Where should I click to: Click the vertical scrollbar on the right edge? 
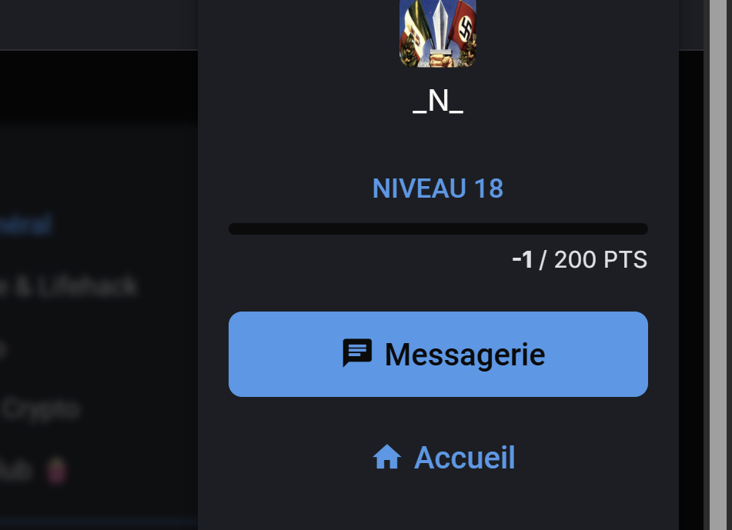tap(720, 265)
